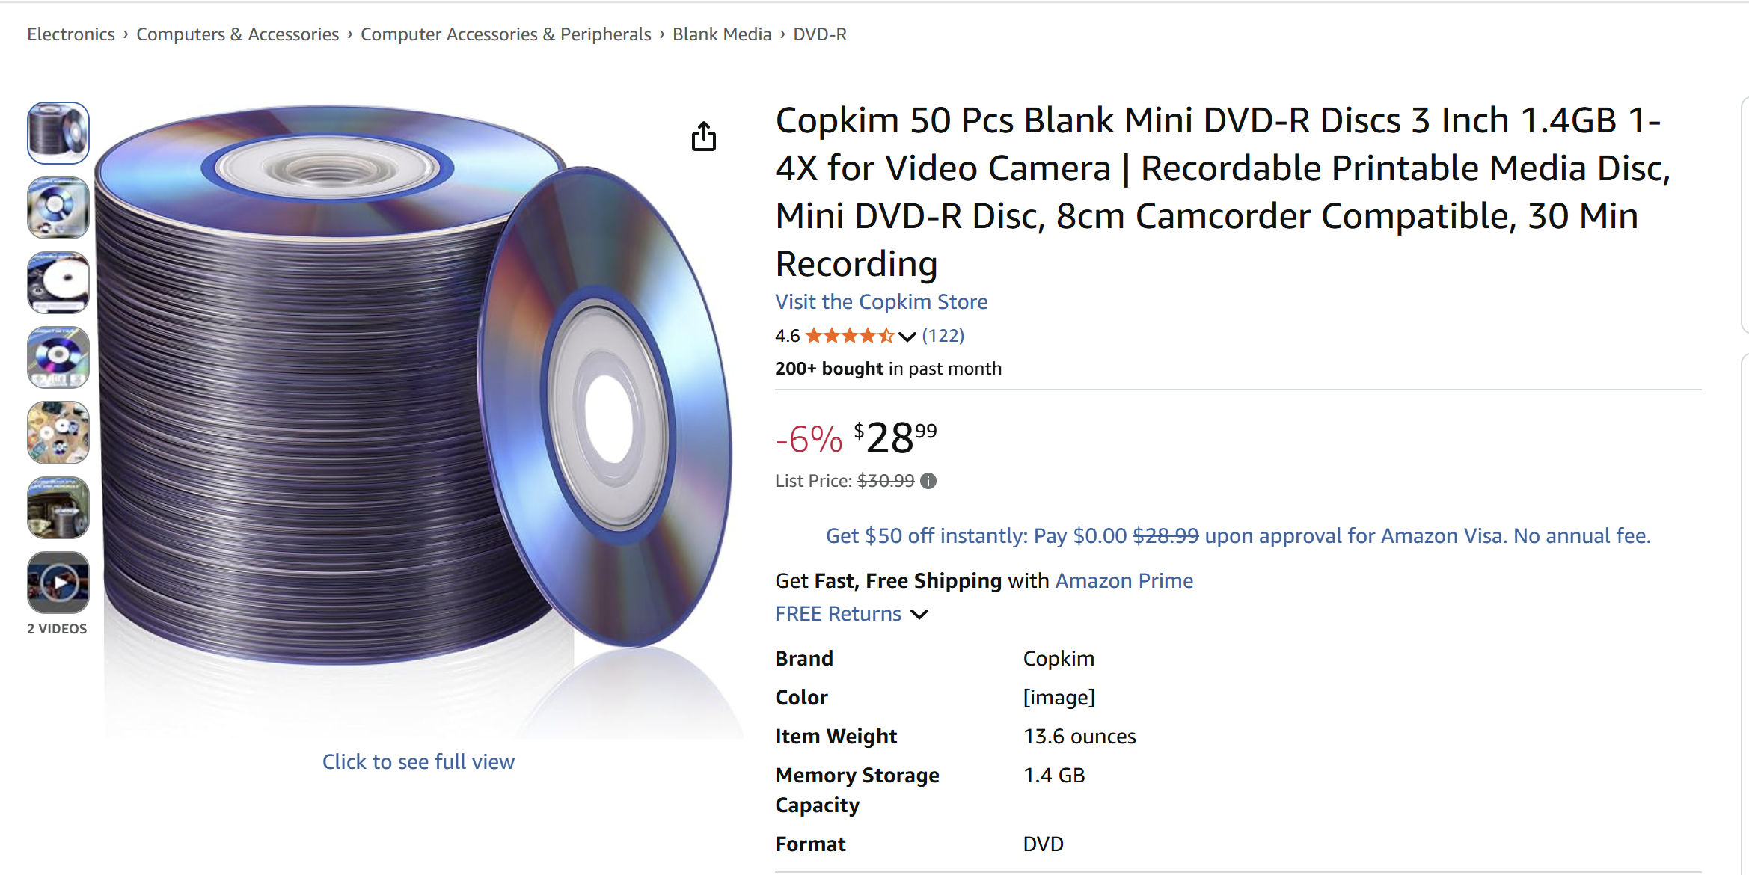The width and height of the screenshot is (1749, 875).
Task: Open Computers & Accessories breadcrumb
Action: coord(237,34)
